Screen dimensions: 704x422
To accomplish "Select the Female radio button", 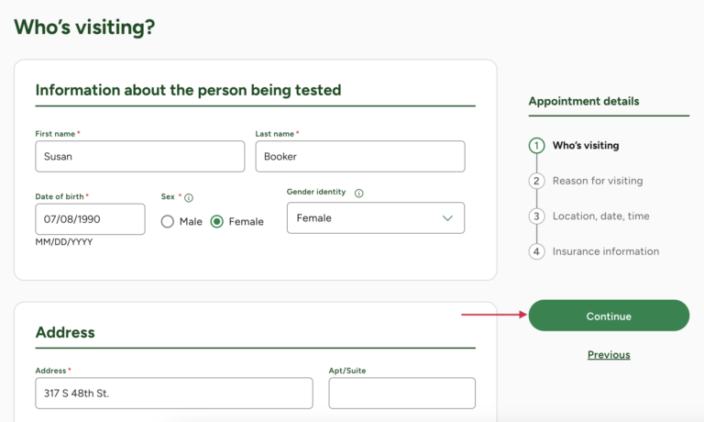I will pyautogui.click(x=217, y=221).
